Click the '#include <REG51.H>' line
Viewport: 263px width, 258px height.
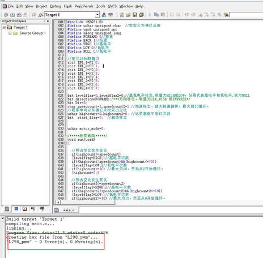[x=86, y=22]
